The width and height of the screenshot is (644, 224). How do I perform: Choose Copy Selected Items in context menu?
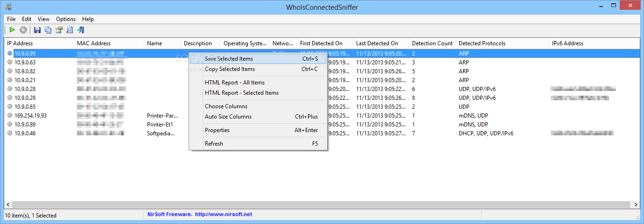258,69
